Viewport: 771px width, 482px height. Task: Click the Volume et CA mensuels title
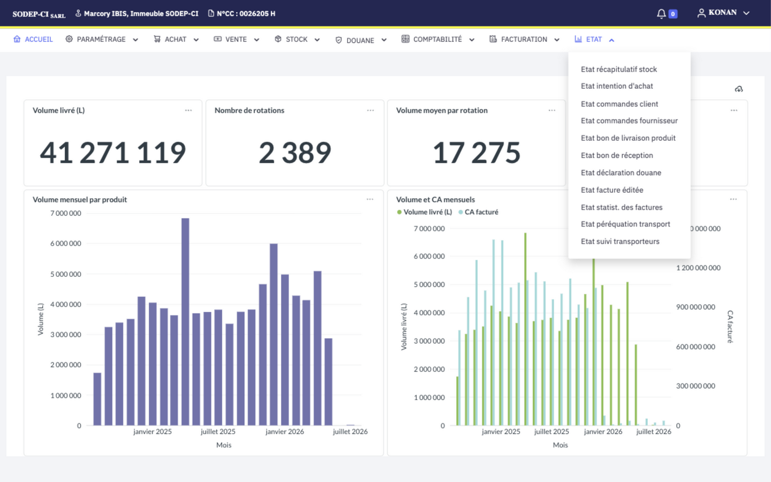(x=435, y=200)
